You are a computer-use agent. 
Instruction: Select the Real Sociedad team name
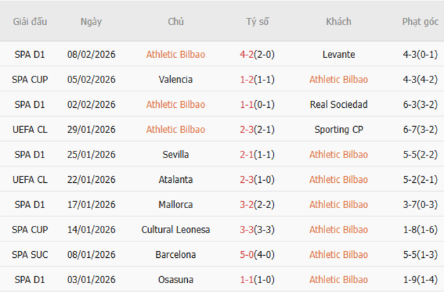(338, 104)
